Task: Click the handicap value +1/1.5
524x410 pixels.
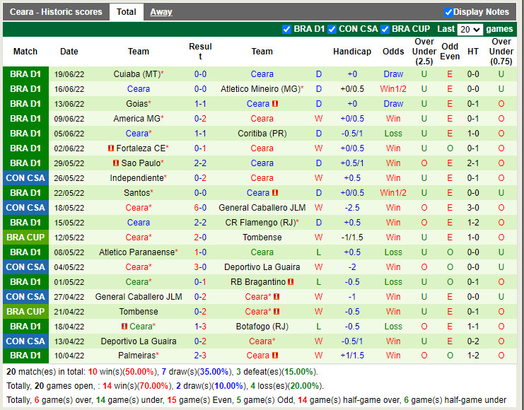Action: (352, 355)
